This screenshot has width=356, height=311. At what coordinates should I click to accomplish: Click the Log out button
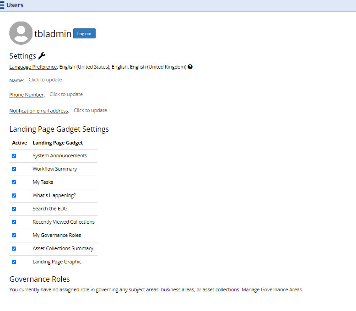pos(84,34)
